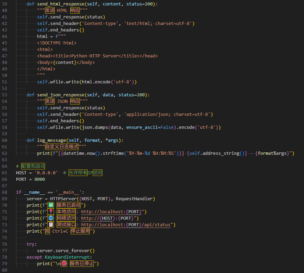Viewport: 304px width, 273px height.
Task: Click the globe emoji on line 72
Action: [51, 218]
